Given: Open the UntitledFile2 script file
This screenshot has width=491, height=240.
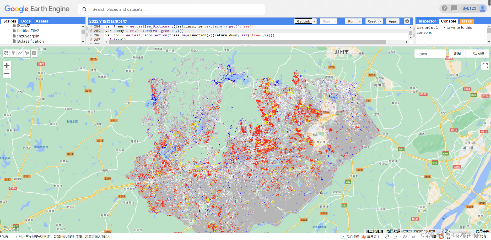Looking at the screenshot, I should tap(28, 31).
